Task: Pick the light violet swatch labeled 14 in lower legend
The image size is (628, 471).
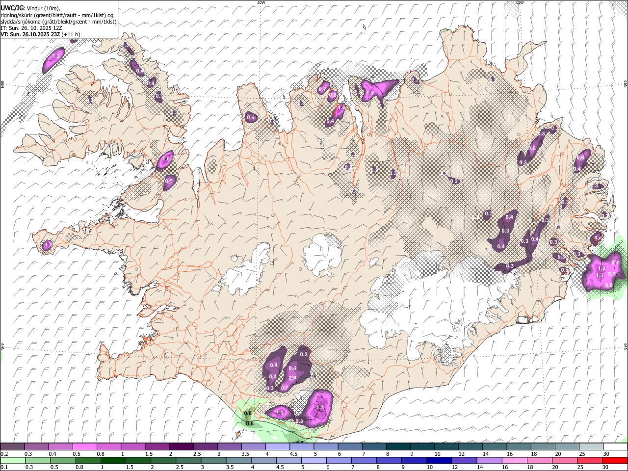Action: (x=490, y=460)
